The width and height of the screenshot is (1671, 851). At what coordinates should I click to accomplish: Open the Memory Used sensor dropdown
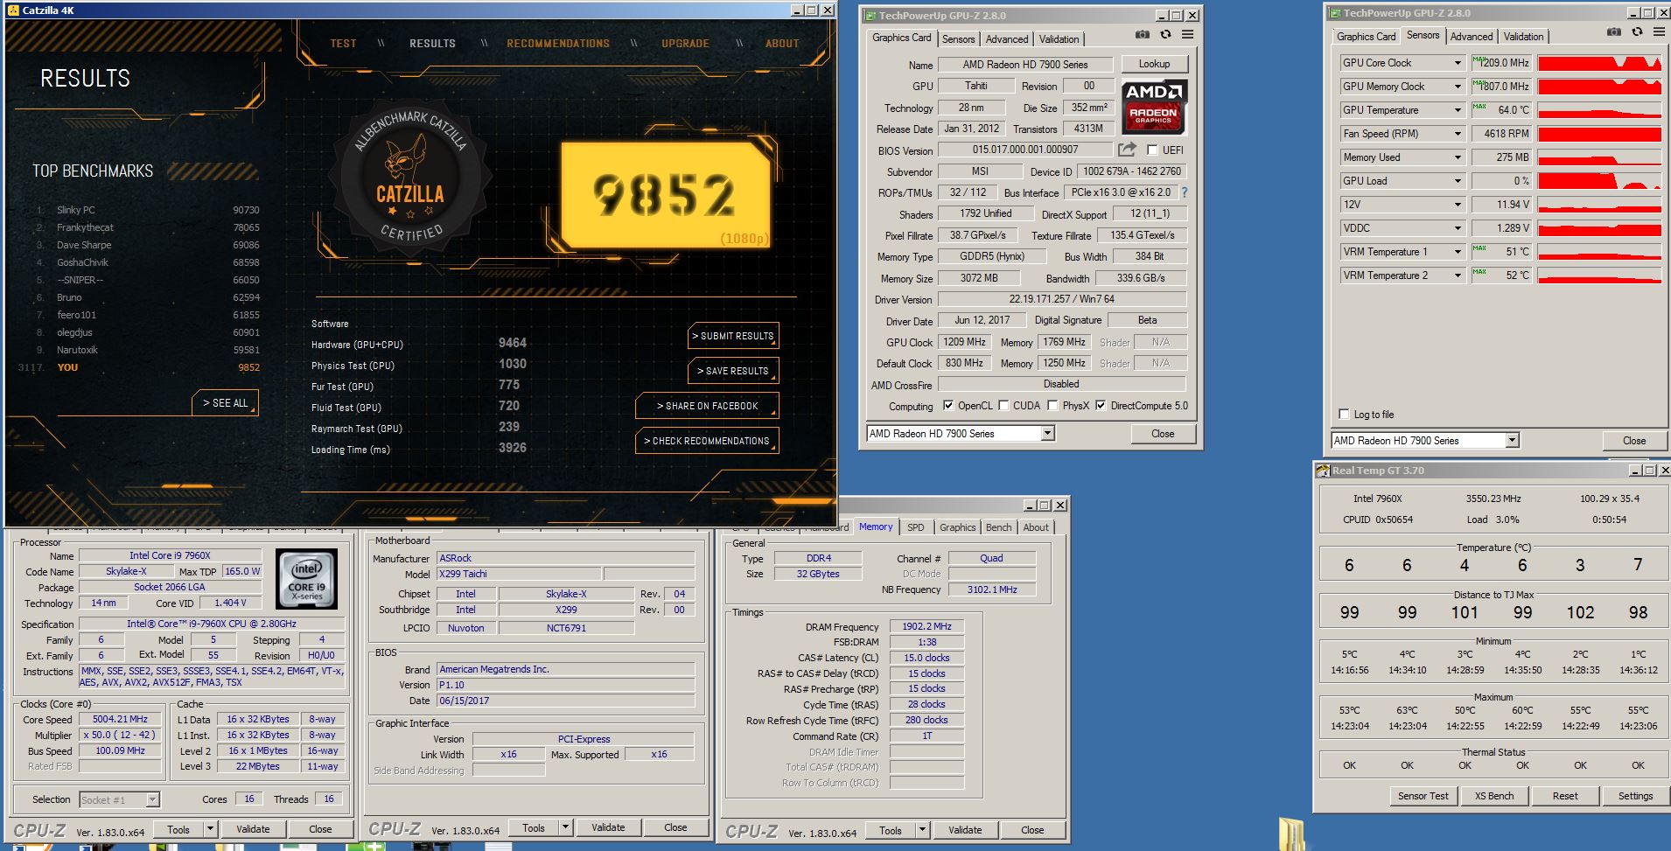pyautogui.click(x=1458, y=157)
